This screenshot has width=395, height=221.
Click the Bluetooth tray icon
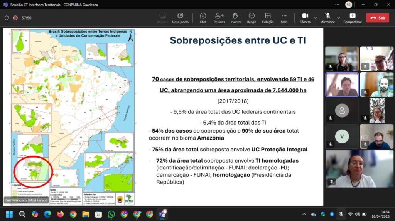(332, 214)
